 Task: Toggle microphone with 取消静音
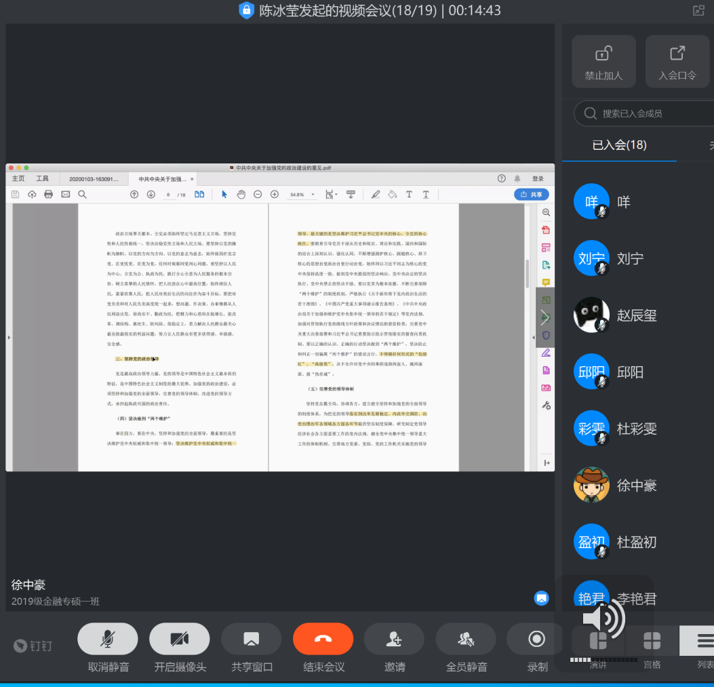108,639
